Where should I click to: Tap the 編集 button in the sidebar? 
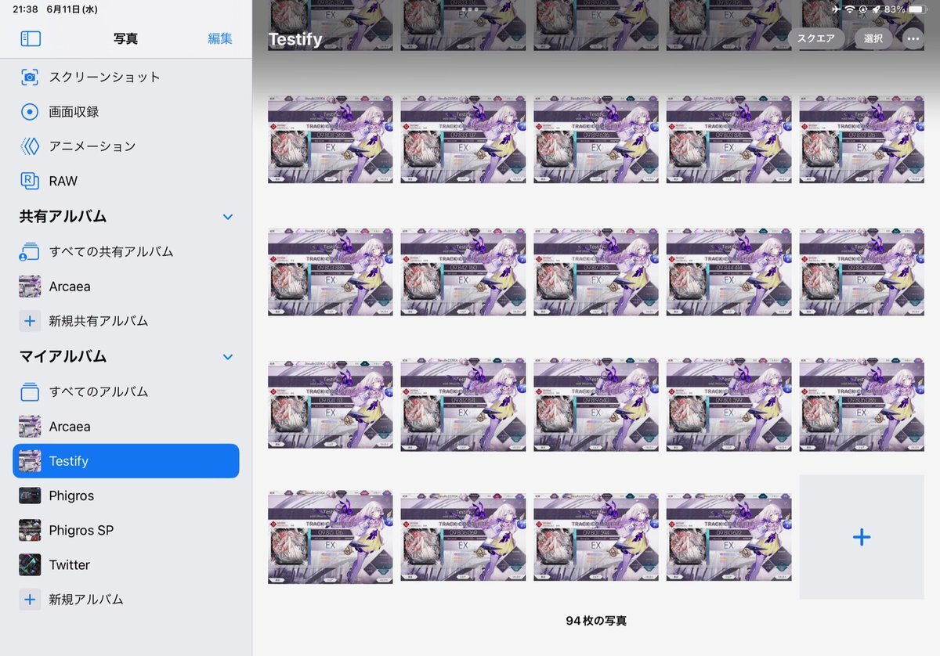tap(220, 38)
